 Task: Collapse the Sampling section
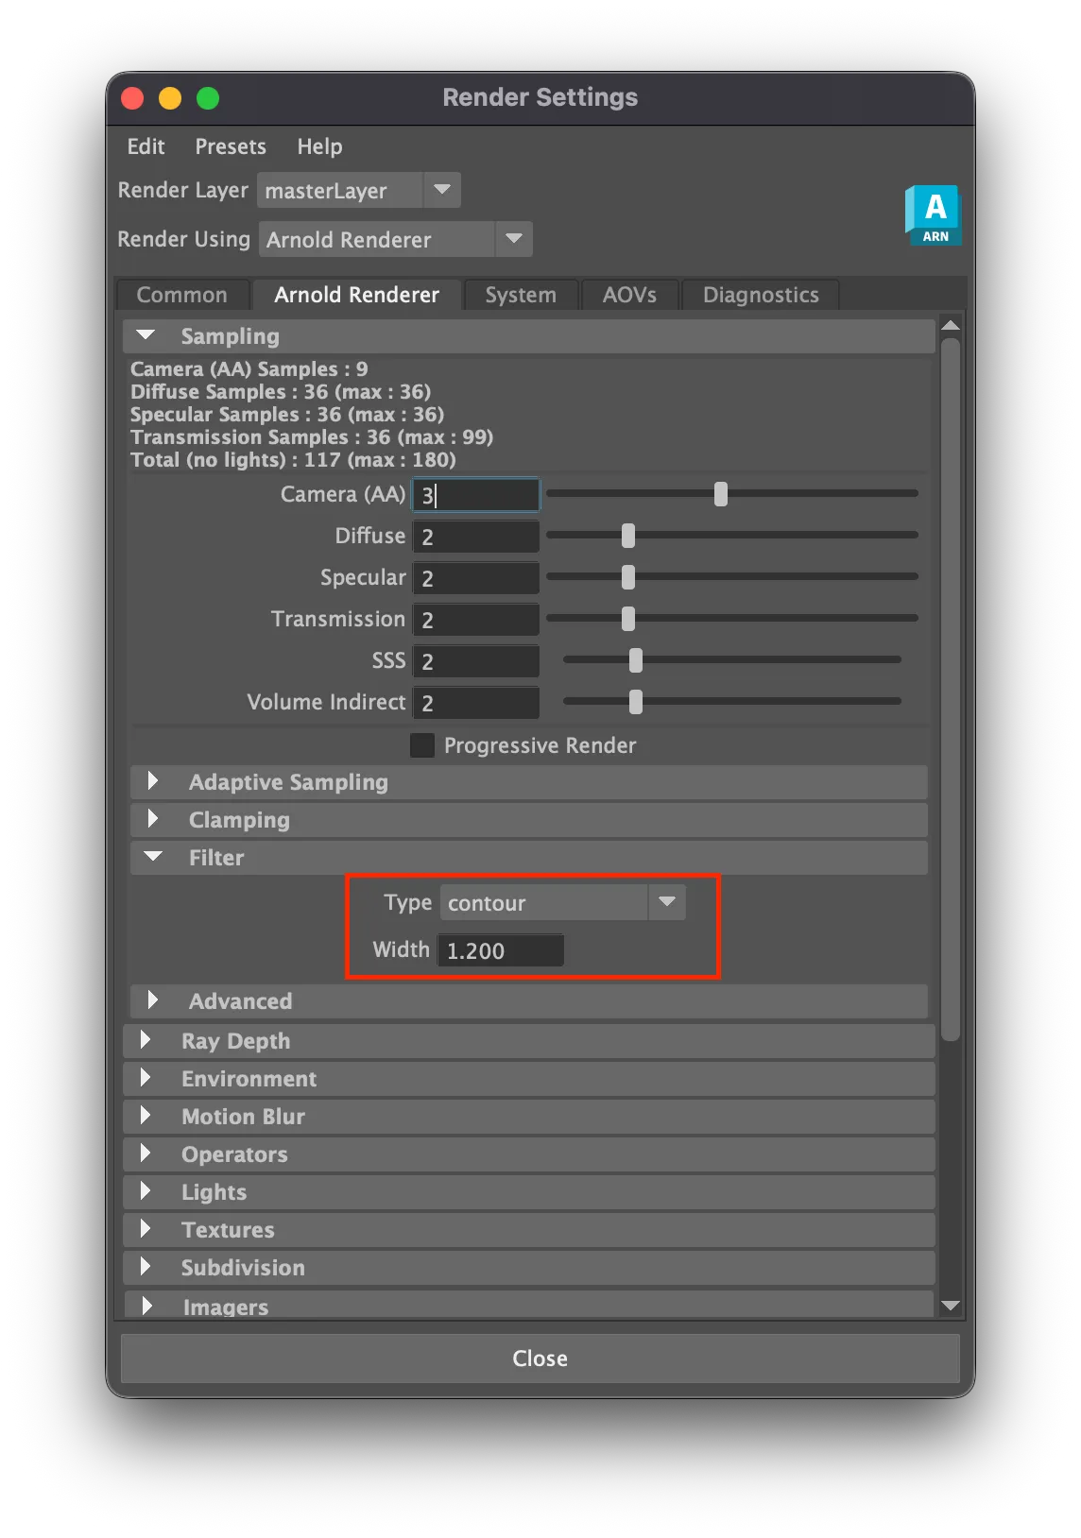(528, 336)
